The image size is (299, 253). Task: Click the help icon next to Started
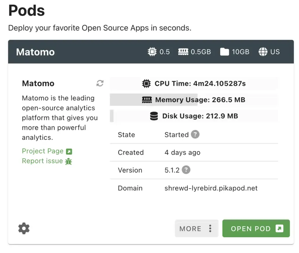tap(195, 135)
